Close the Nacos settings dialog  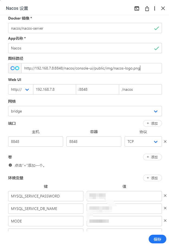(163, 8)
